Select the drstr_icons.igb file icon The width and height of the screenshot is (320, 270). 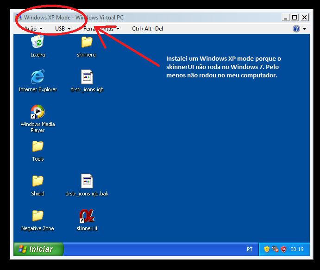coord(87,77)
